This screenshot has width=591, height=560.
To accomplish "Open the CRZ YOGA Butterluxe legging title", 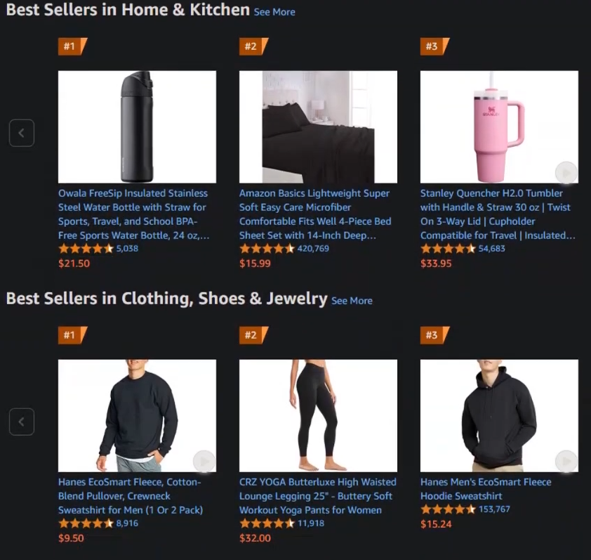I will (318, 496).
